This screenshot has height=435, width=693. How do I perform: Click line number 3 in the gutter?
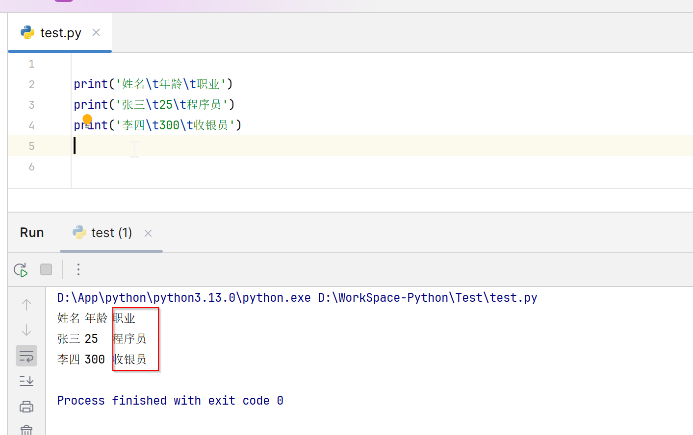click(31, 105)
